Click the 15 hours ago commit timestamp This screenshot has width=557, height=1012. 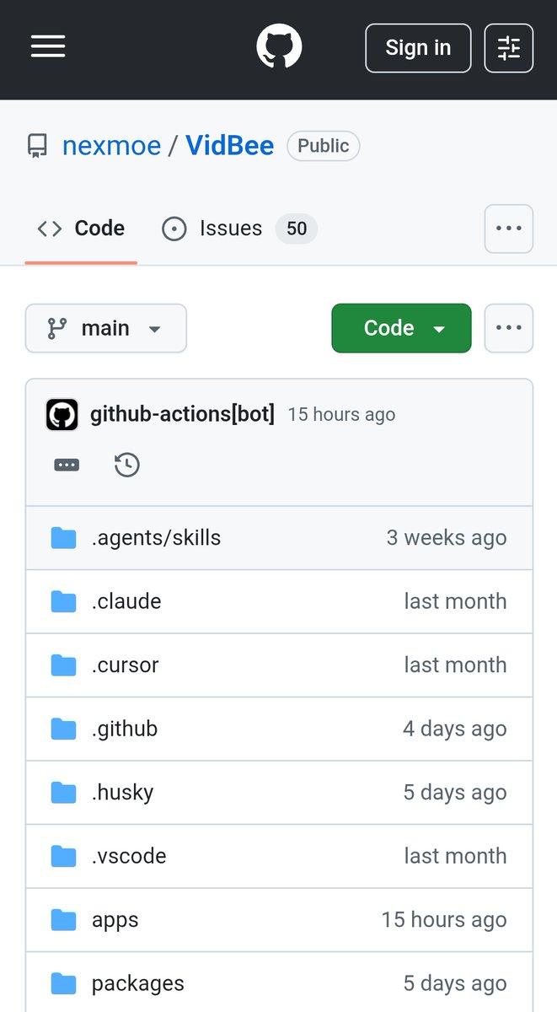pos(341,415)
